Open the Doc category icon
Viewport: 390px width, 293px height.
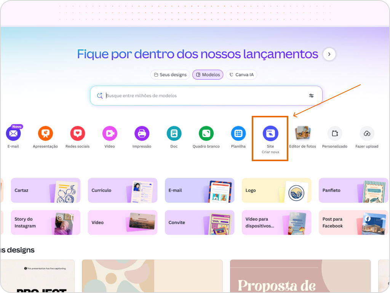coord(174,134)
